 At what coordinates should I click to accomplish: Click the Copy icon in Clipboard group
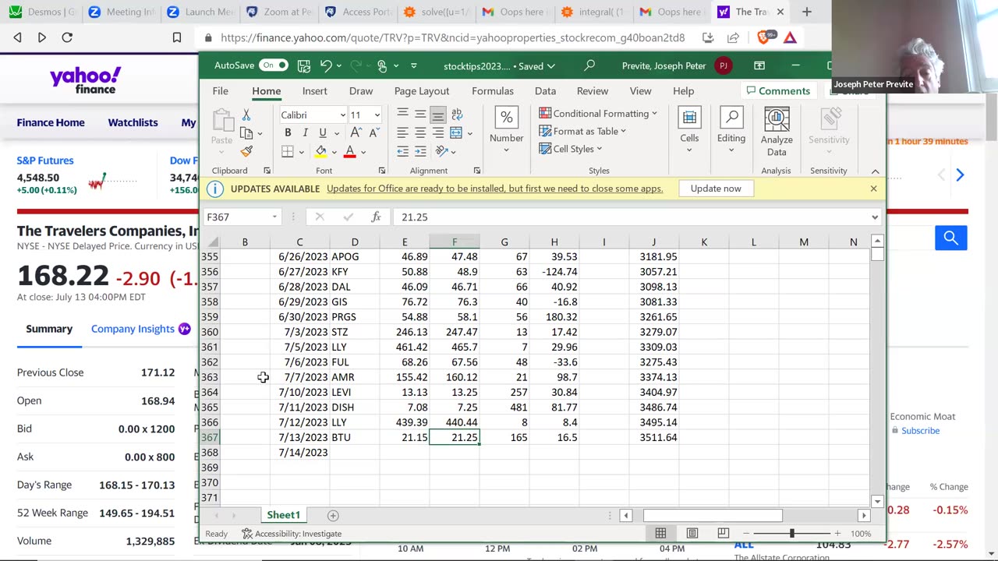click(246, 133)
